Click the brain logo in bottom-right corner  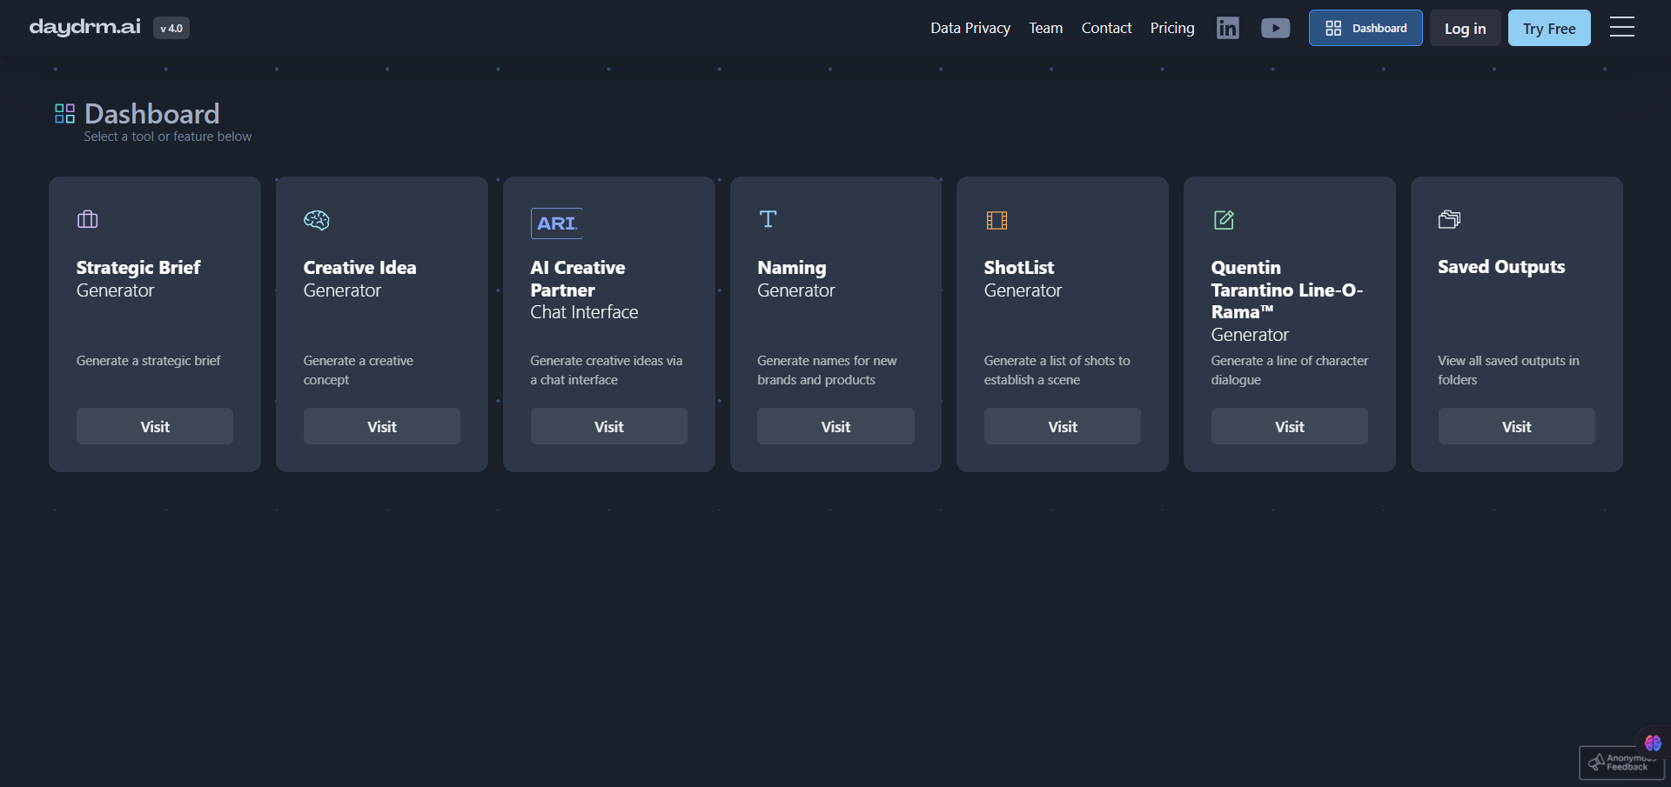pos(1652,743)
